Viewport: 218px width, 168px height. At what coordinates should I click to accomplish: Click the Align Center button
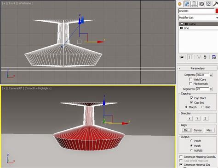click(x=198, y=130)
